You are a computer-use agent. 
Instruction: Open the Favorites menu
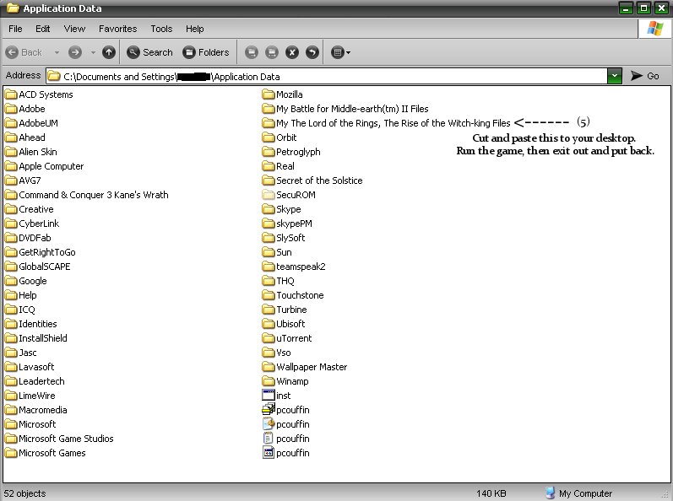117,29
